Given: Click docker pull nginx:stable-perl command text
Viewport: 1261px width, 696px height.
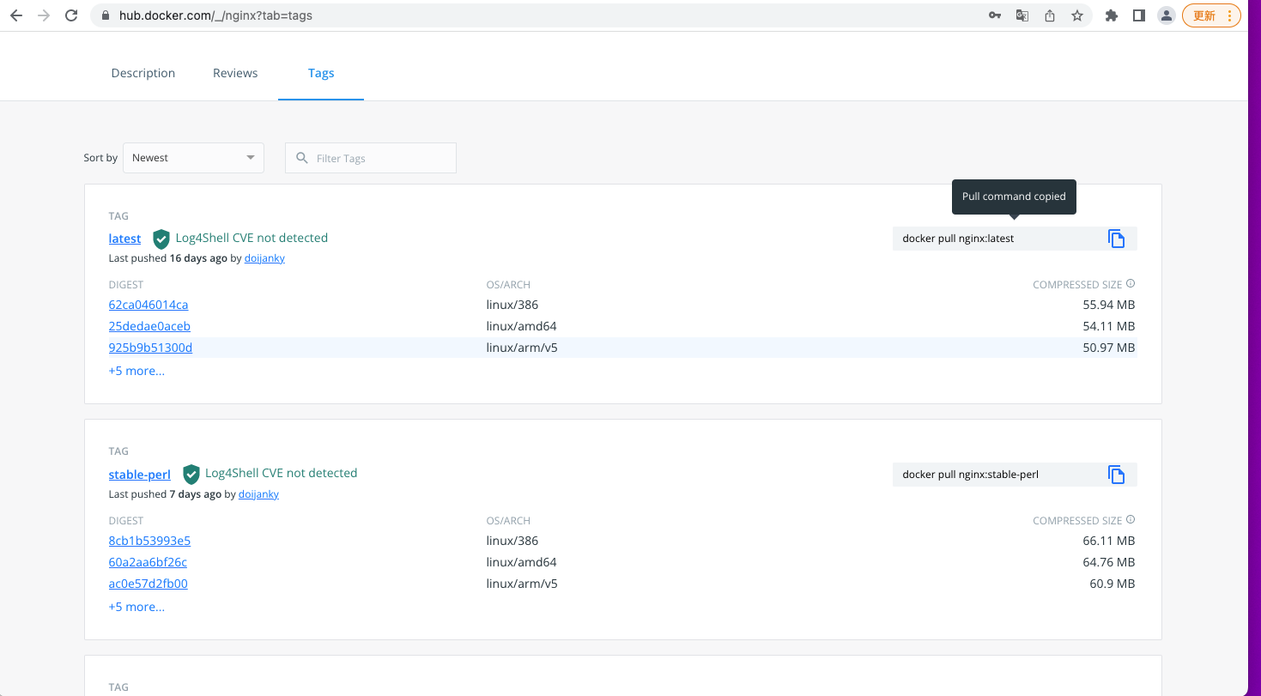Looking at the screenshot, I should (x=971, y=474).
